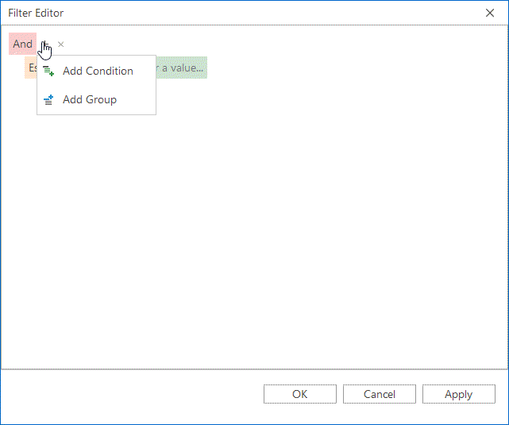The height and width of the screenshot is (425, 509).
Task: Select the root And group node
Action: 22,44
